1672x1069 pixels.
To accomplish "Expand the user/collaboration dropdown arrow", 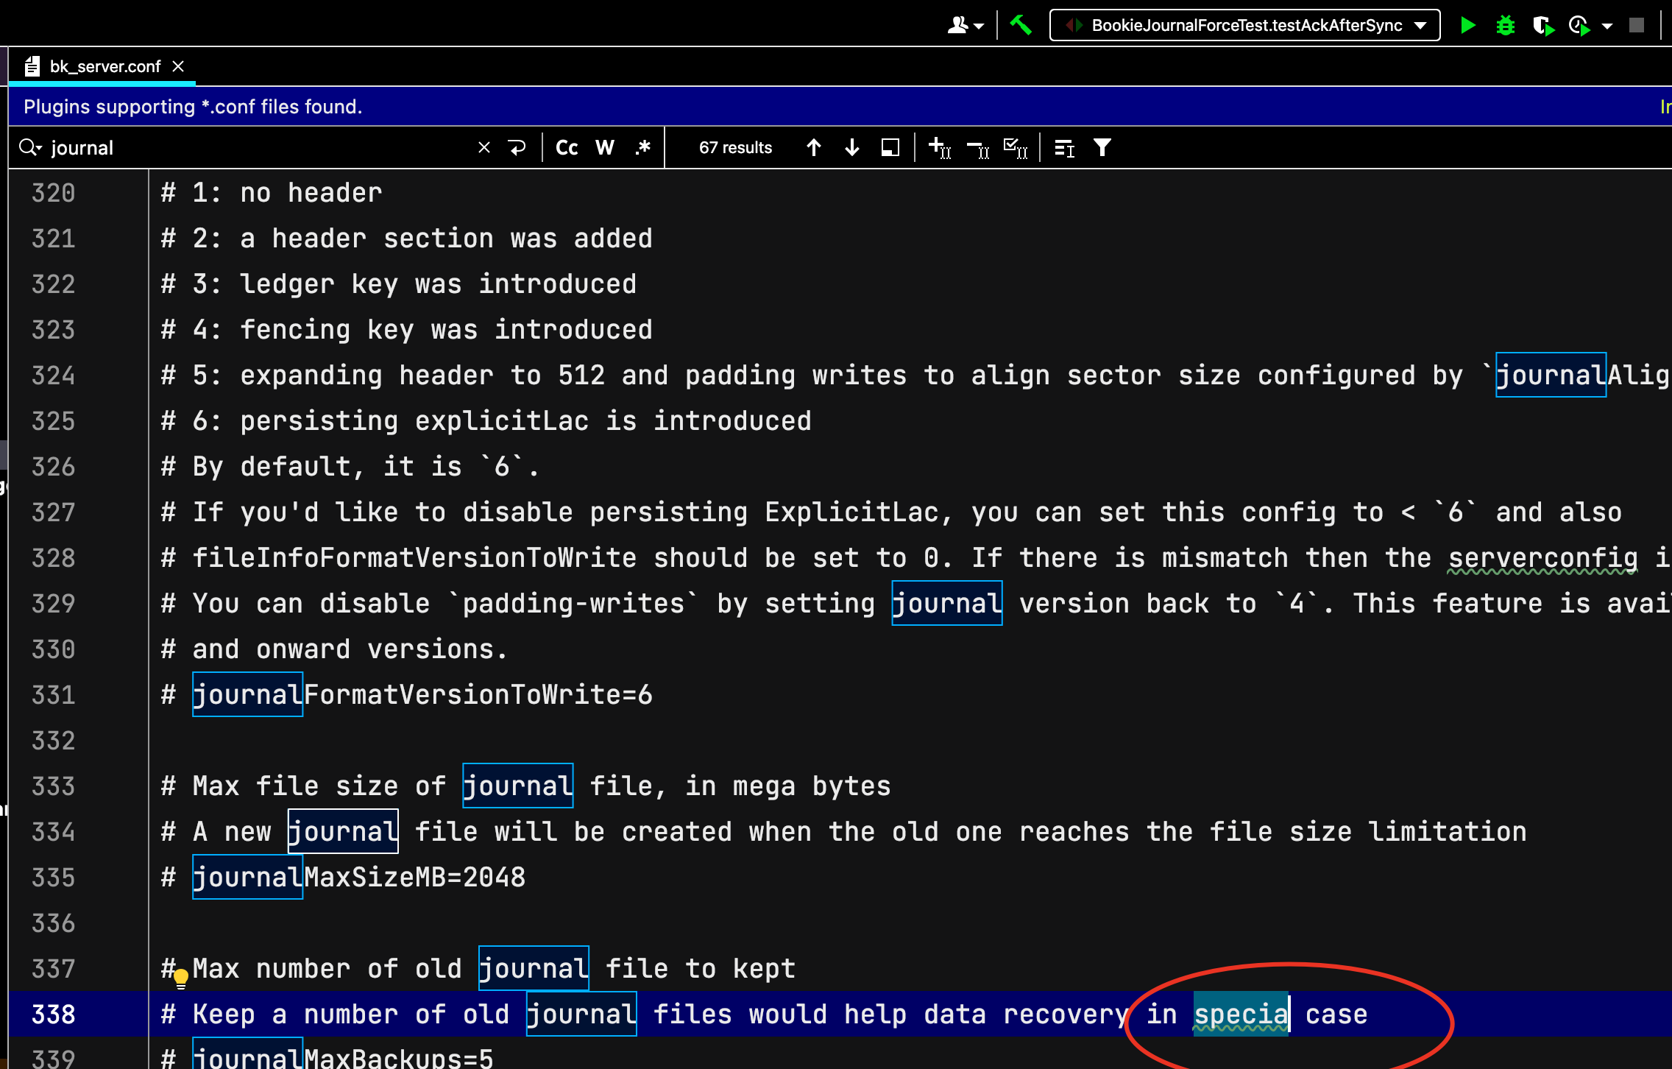I will pyautogui.click(x=979, y=27).
